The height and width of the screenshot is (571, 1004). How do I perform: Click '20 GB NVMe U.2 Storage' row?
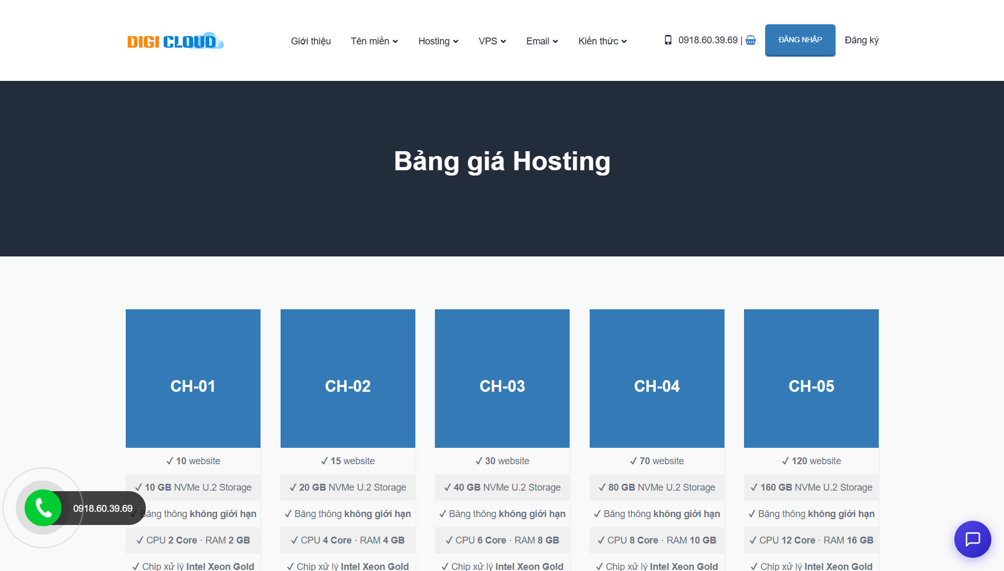[348, 487]
